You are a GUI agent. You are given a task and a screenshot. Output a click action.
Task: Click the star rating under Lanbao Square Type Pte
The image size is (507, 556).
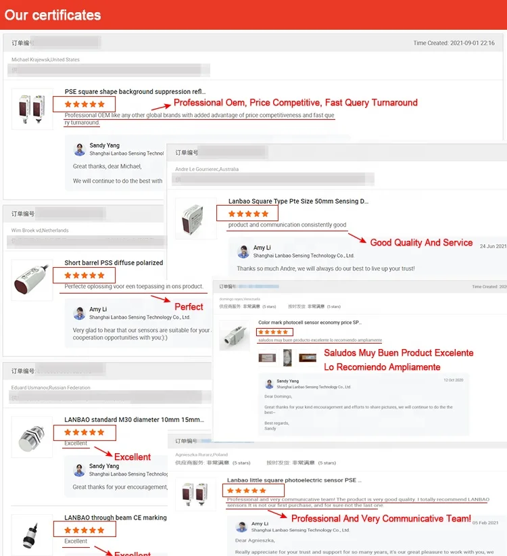pos(248,214)
